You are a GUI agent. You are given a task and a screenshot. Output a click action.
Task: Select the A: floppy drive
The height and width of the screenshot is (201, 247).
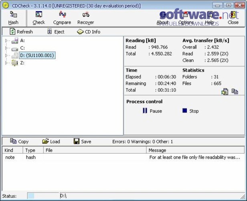click(22, 41)
